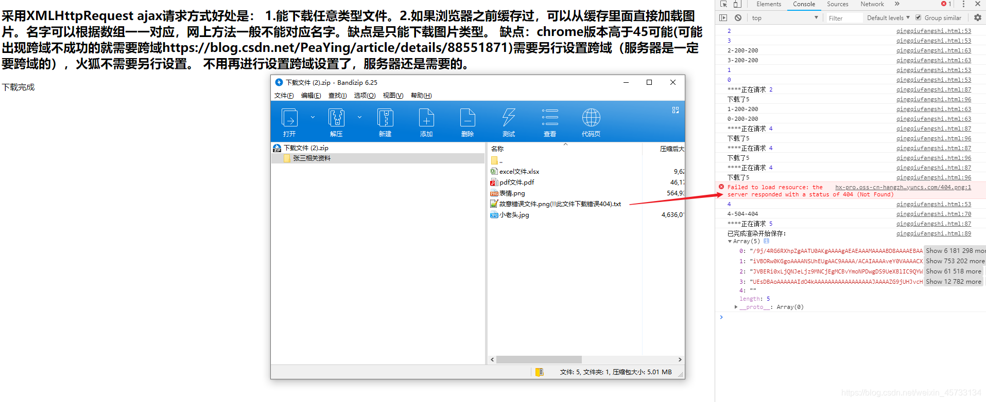Screen dimensions: 986x402
Task: Click the red error icon beside Failed to load
Action: point(721,187)
